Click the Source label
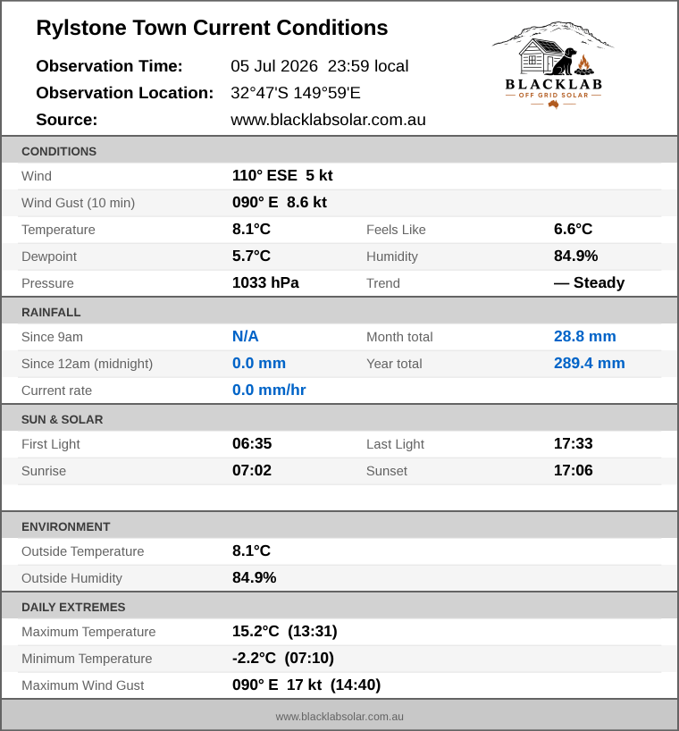This screenshot has height=731, width=679. click(67, 120)
